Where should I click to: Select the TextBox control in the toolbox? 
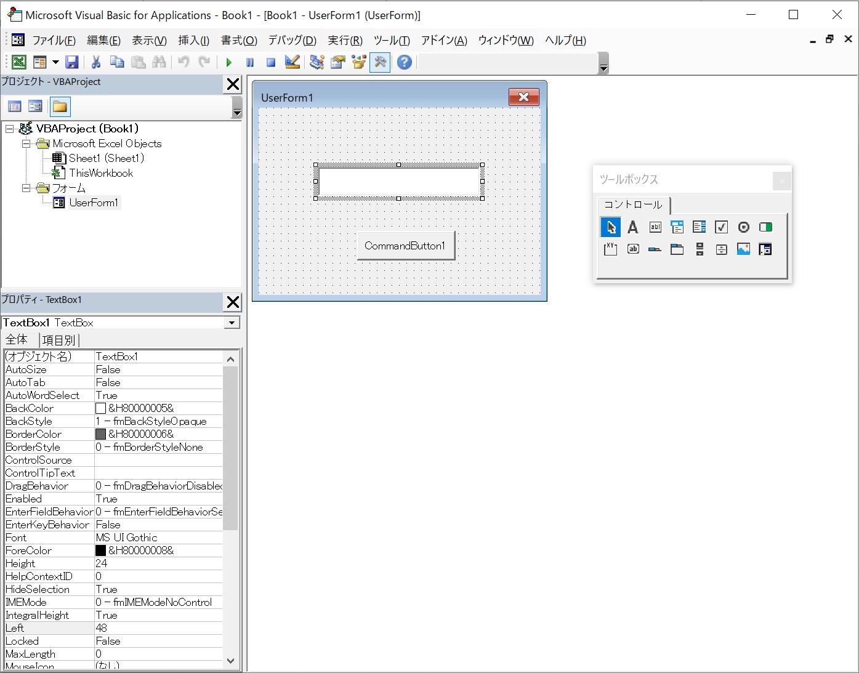tap(655, 227)
